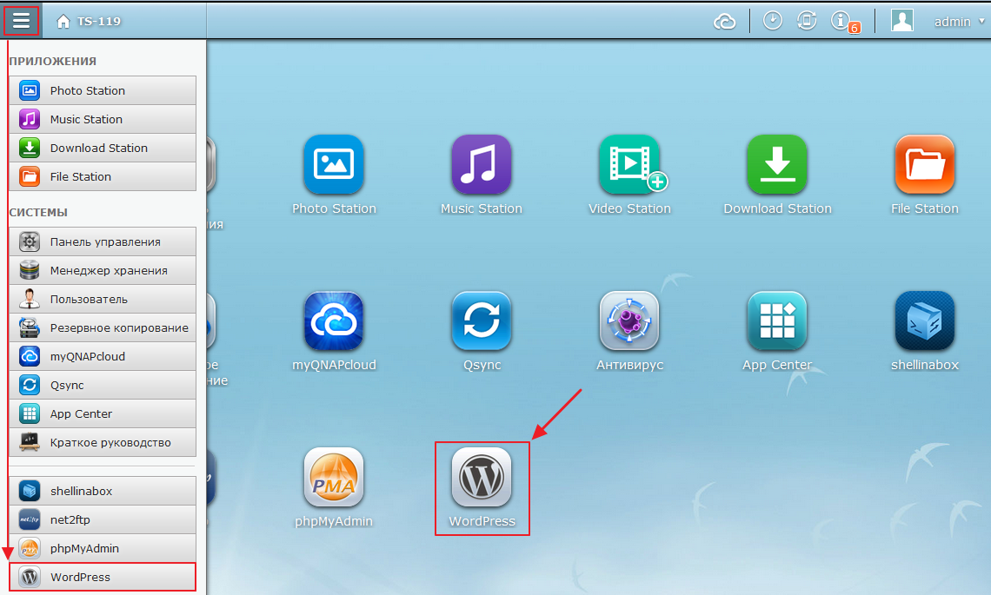Select Photo Station in the main menu list
This screenshot has width=991, height=595.
coord(103,90)
